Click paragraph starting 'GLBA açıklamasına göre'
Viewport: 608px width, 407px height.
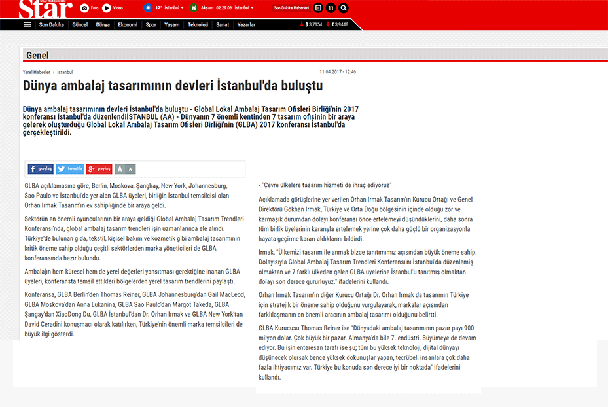click(127, 196)
